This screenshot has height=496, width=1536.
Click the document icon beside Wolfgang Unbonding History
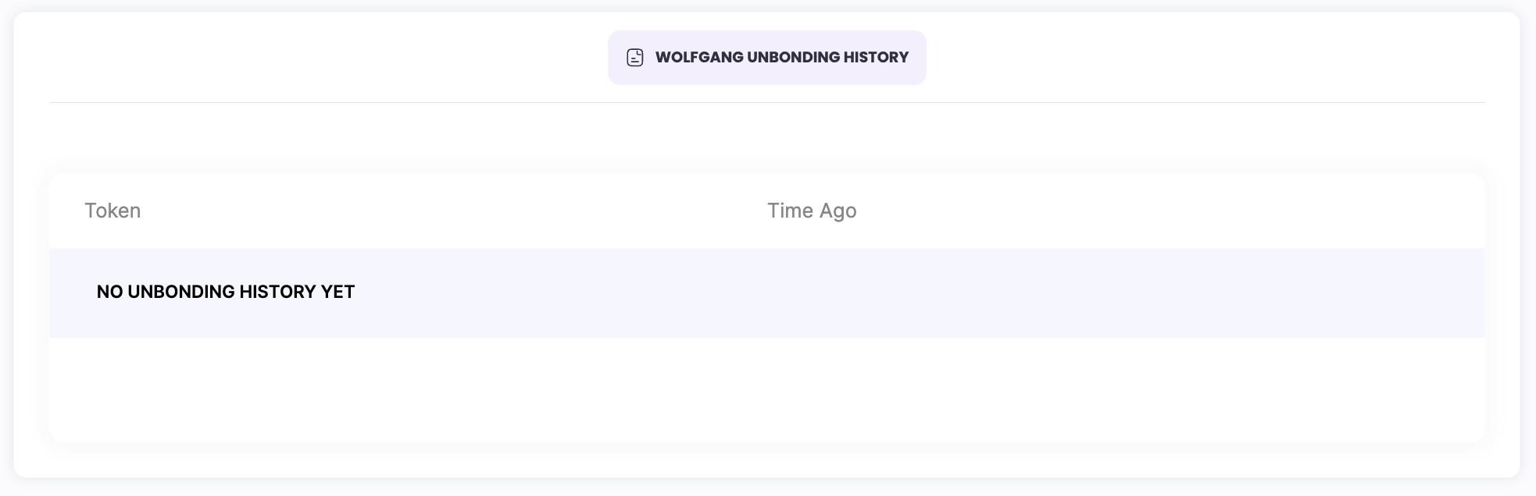tap(635, 58)
